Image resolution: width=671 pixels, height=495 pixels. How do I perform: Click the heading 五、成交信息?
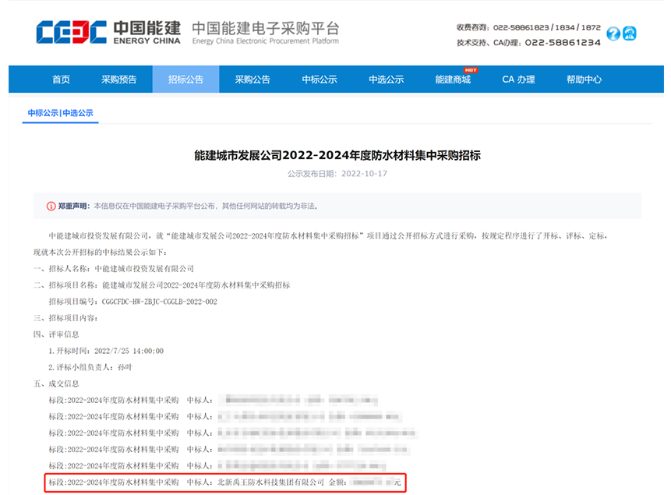56,384
